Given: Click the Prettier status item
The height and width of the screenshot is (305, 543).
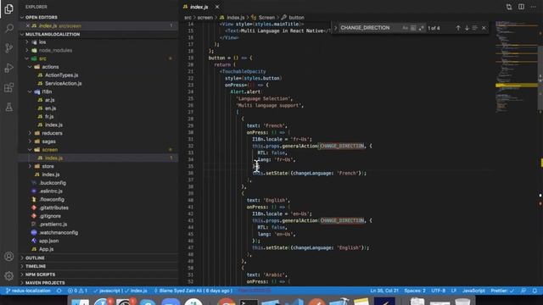Looking at the screenshot, I should tap(502, 291).
